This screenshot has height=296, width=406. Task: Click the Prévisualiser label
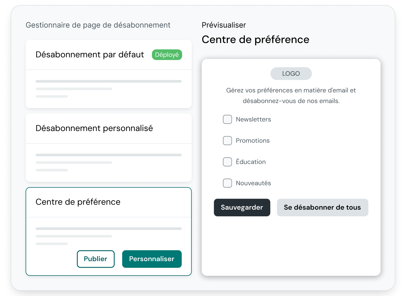coord(224,25)
